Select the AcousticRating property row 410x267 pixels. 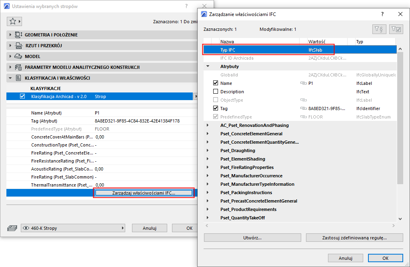point(102,169)
